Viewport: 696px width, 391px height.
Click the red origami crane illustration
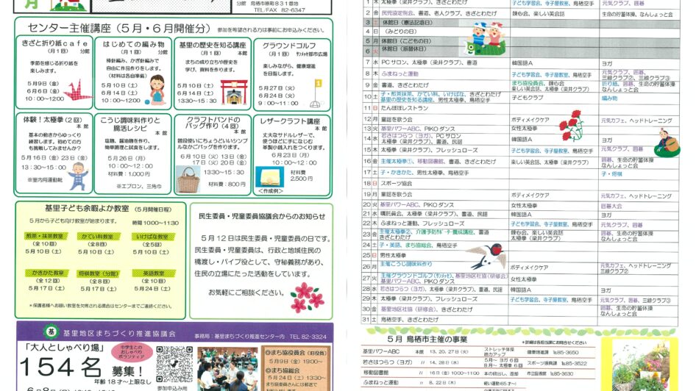click(78, 90)
